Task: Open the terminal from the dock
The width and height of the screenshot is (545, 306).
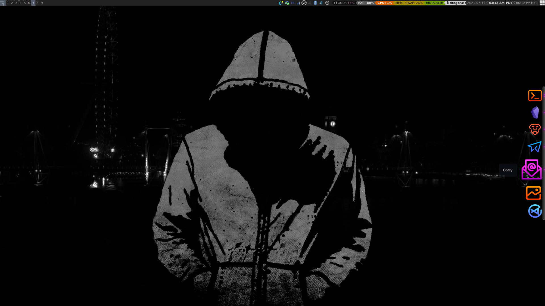Action: [535, 95]
